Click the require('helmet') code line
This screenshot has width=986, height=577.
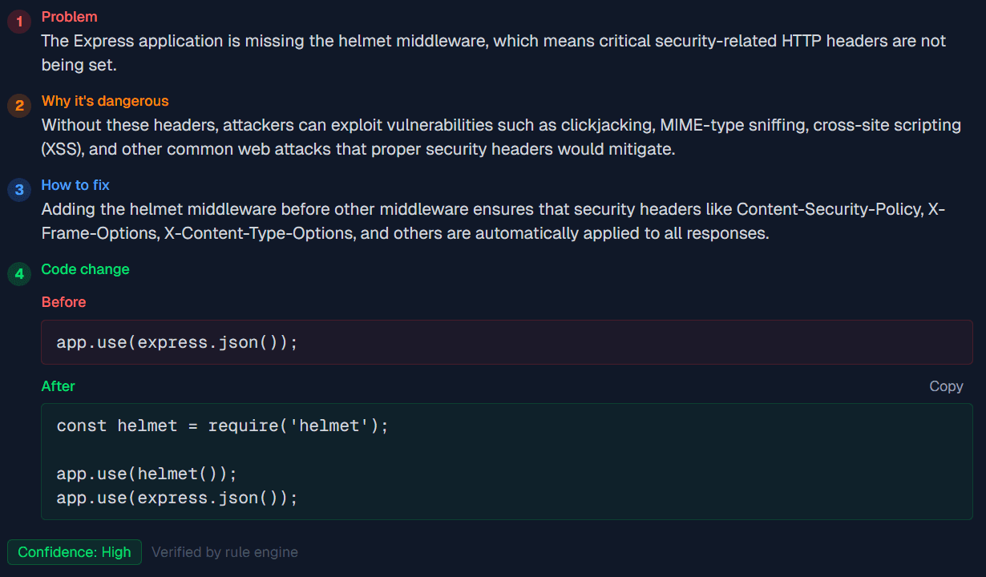222,426
